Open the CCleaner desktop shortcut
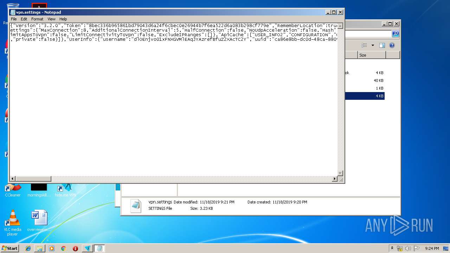The width and height of the screenshot is (450, 253). (x=13, y=191)
